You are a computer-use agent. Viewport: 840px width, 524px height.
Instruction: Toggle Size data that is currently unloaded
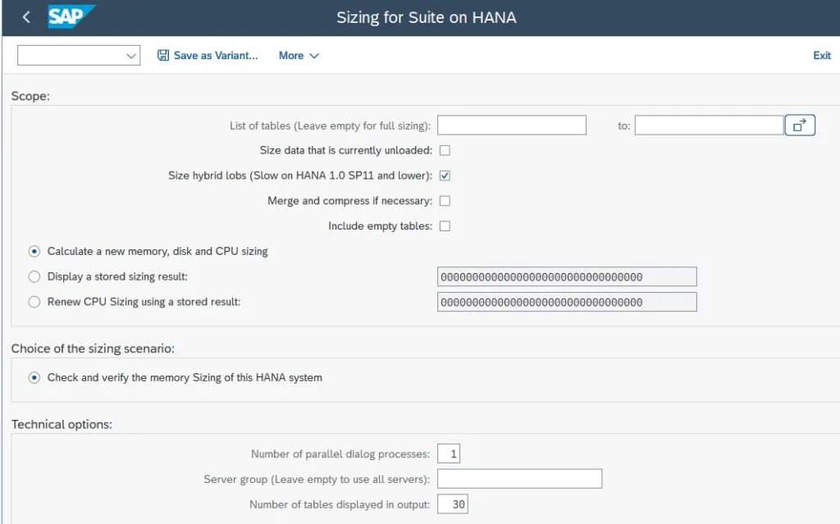coord(445,151)
